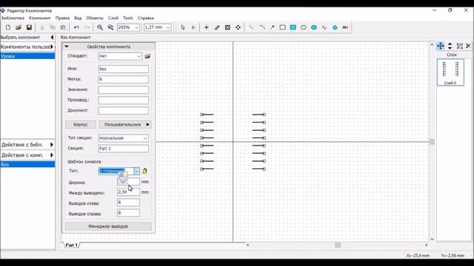Open the Правка menu
Screen dimensions: 474x266
[62, 18]
